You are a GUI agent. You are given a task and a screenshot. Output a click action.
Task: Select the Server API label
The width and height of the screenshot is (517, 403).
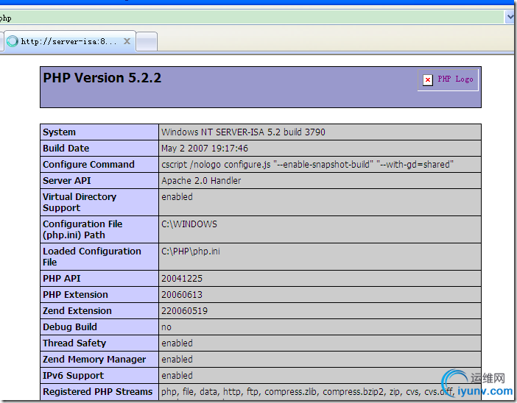(x=67, y=180)
